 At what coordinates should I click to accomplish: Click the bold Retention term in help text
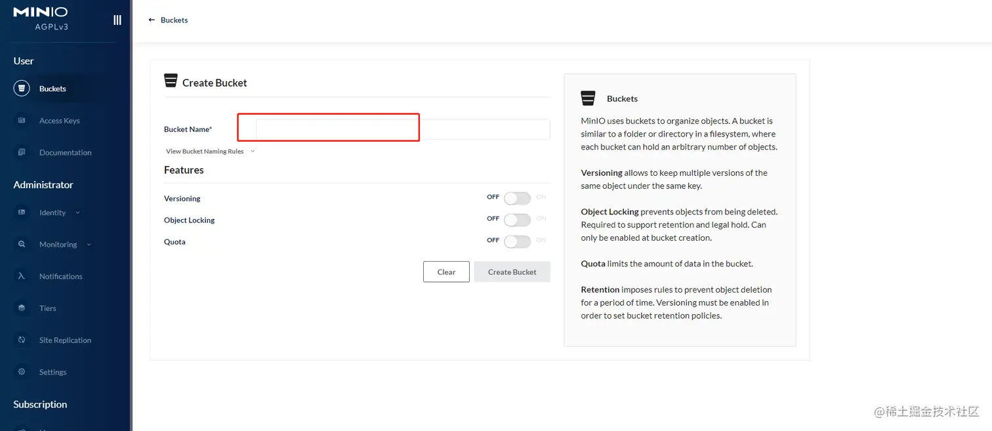[x=600, y=289]
